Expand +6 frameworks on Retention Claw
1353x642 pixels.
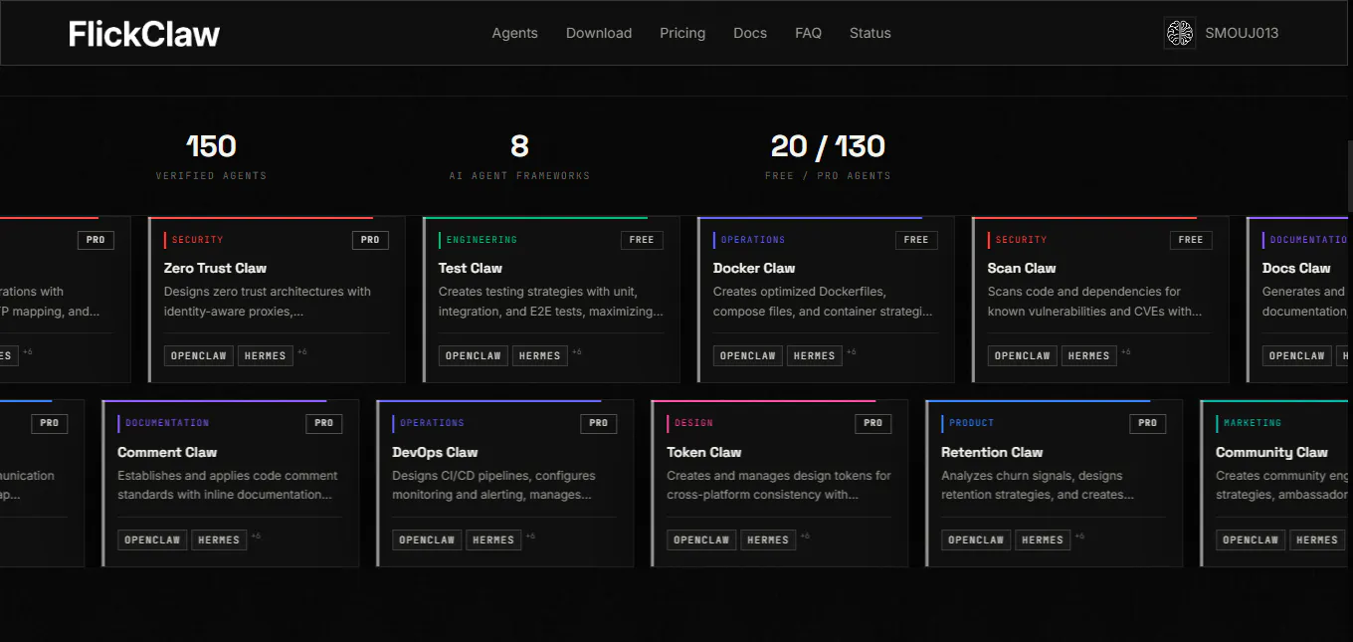(x=1079, y=536)
